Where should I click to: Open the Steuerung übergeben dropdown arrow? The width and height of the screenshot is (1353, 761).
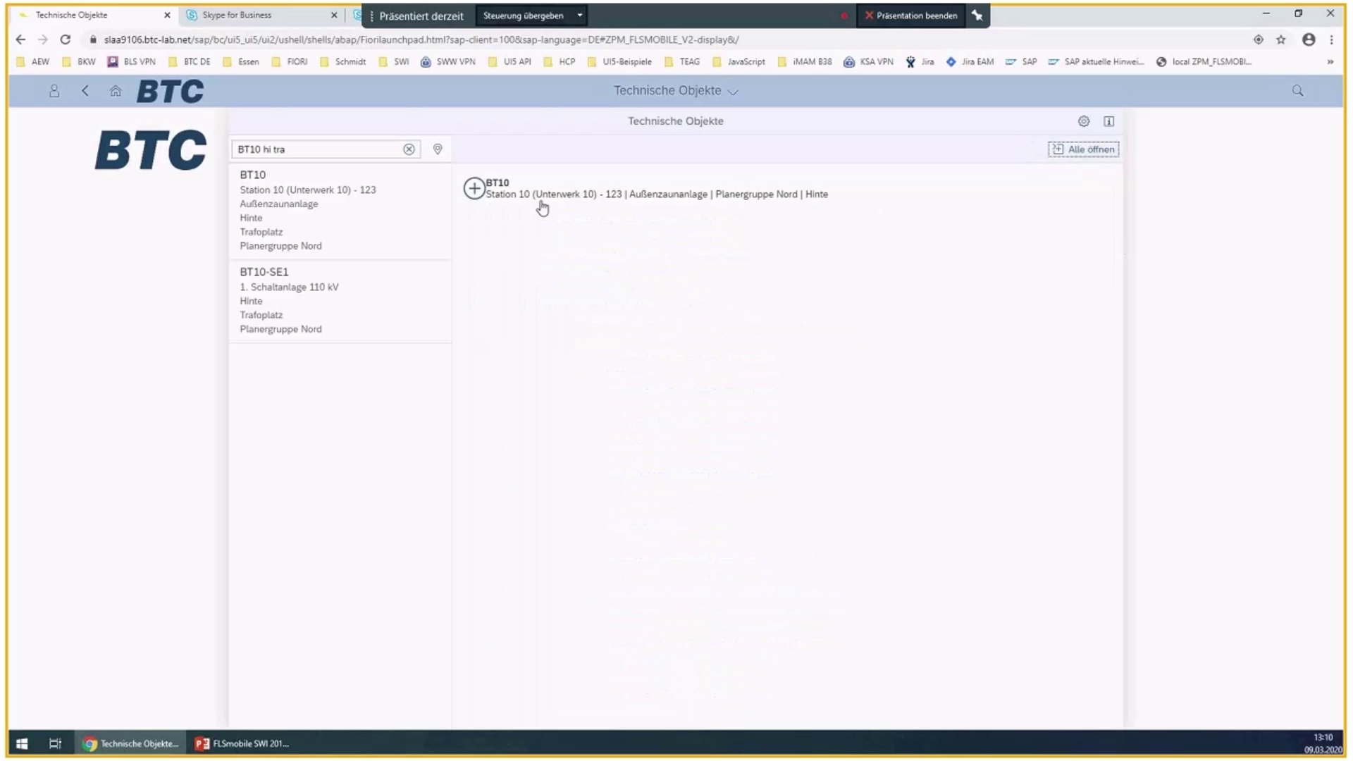(579, 15)
